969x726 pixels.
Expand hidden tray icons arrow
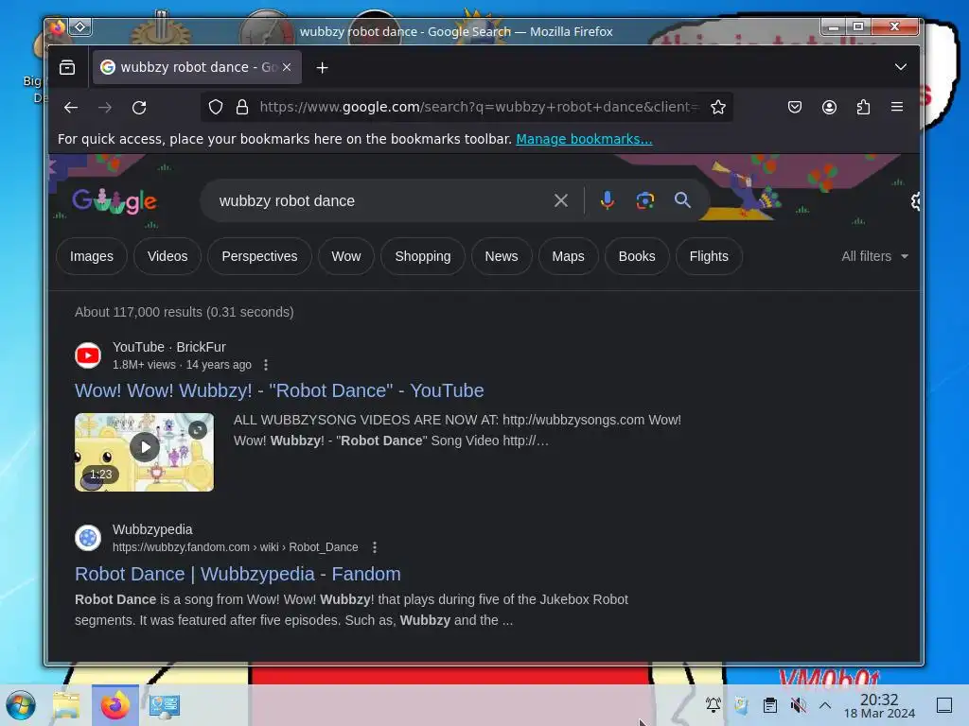825,705
